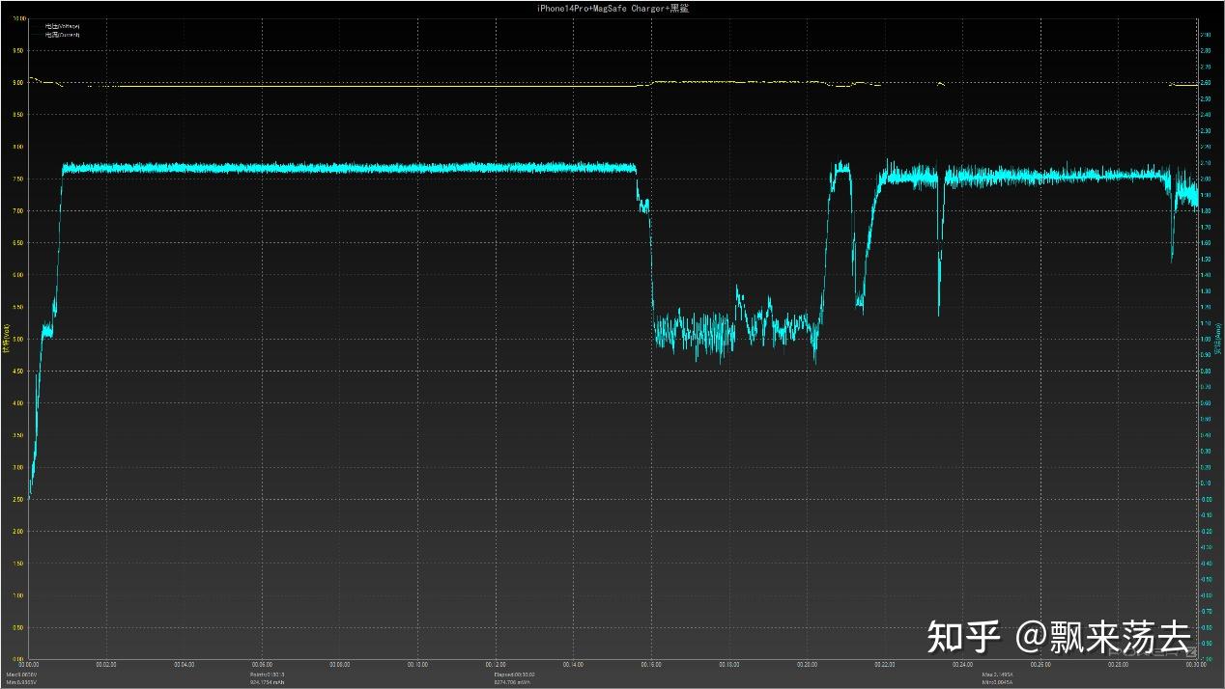
Task: Click the 00:30:00 time axis label
Action: coord(1195,665)
